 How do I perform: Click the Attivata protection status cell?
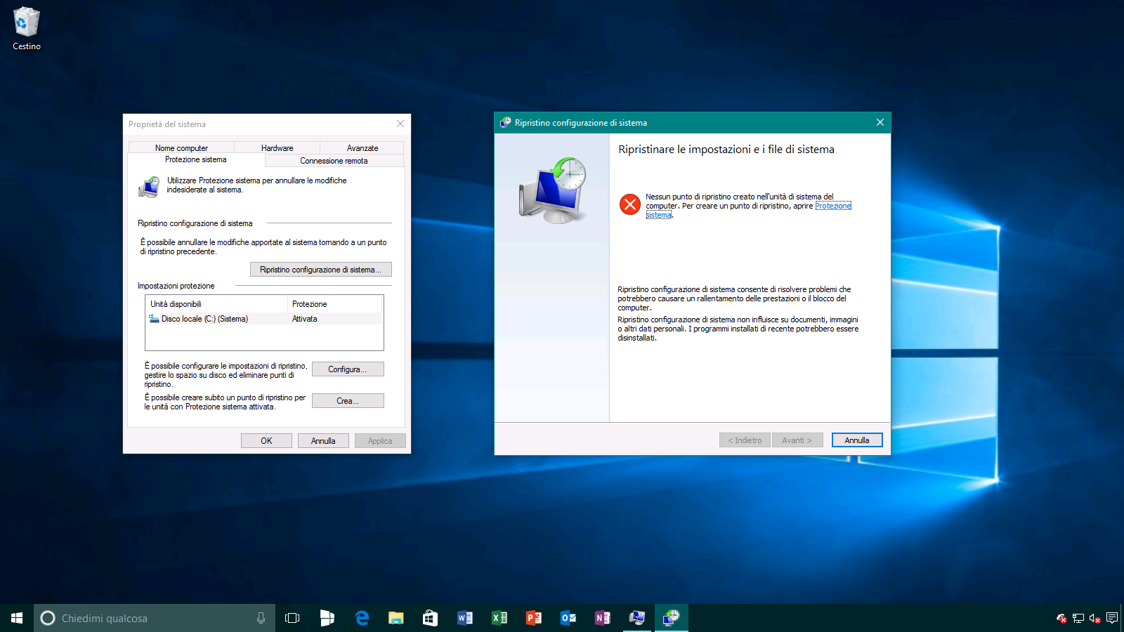point(305,319)
